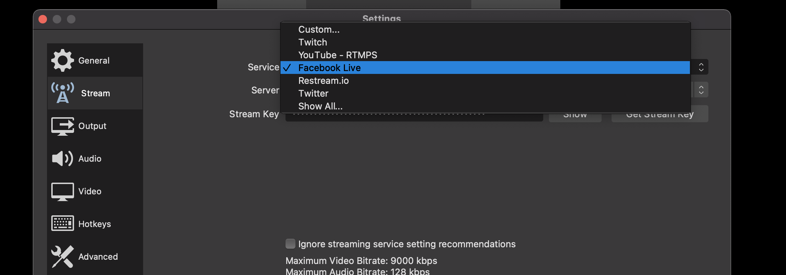Image resolution: width=786 pixels, height=275 pixels.
Task: Open Advanced wrench-and-screwdriver icon
Action: [63, 257]
